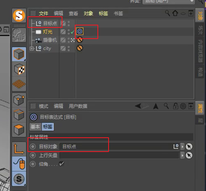Screen dimensions: 206x191
Task: Toggle visibility dots for city
Action: pyautogui.click(x=69, y=49)
